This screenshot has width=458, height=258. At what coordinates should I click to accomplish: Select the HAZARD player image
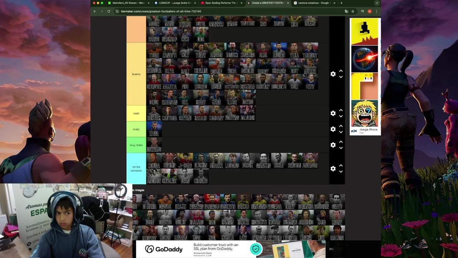pos(201,113)
